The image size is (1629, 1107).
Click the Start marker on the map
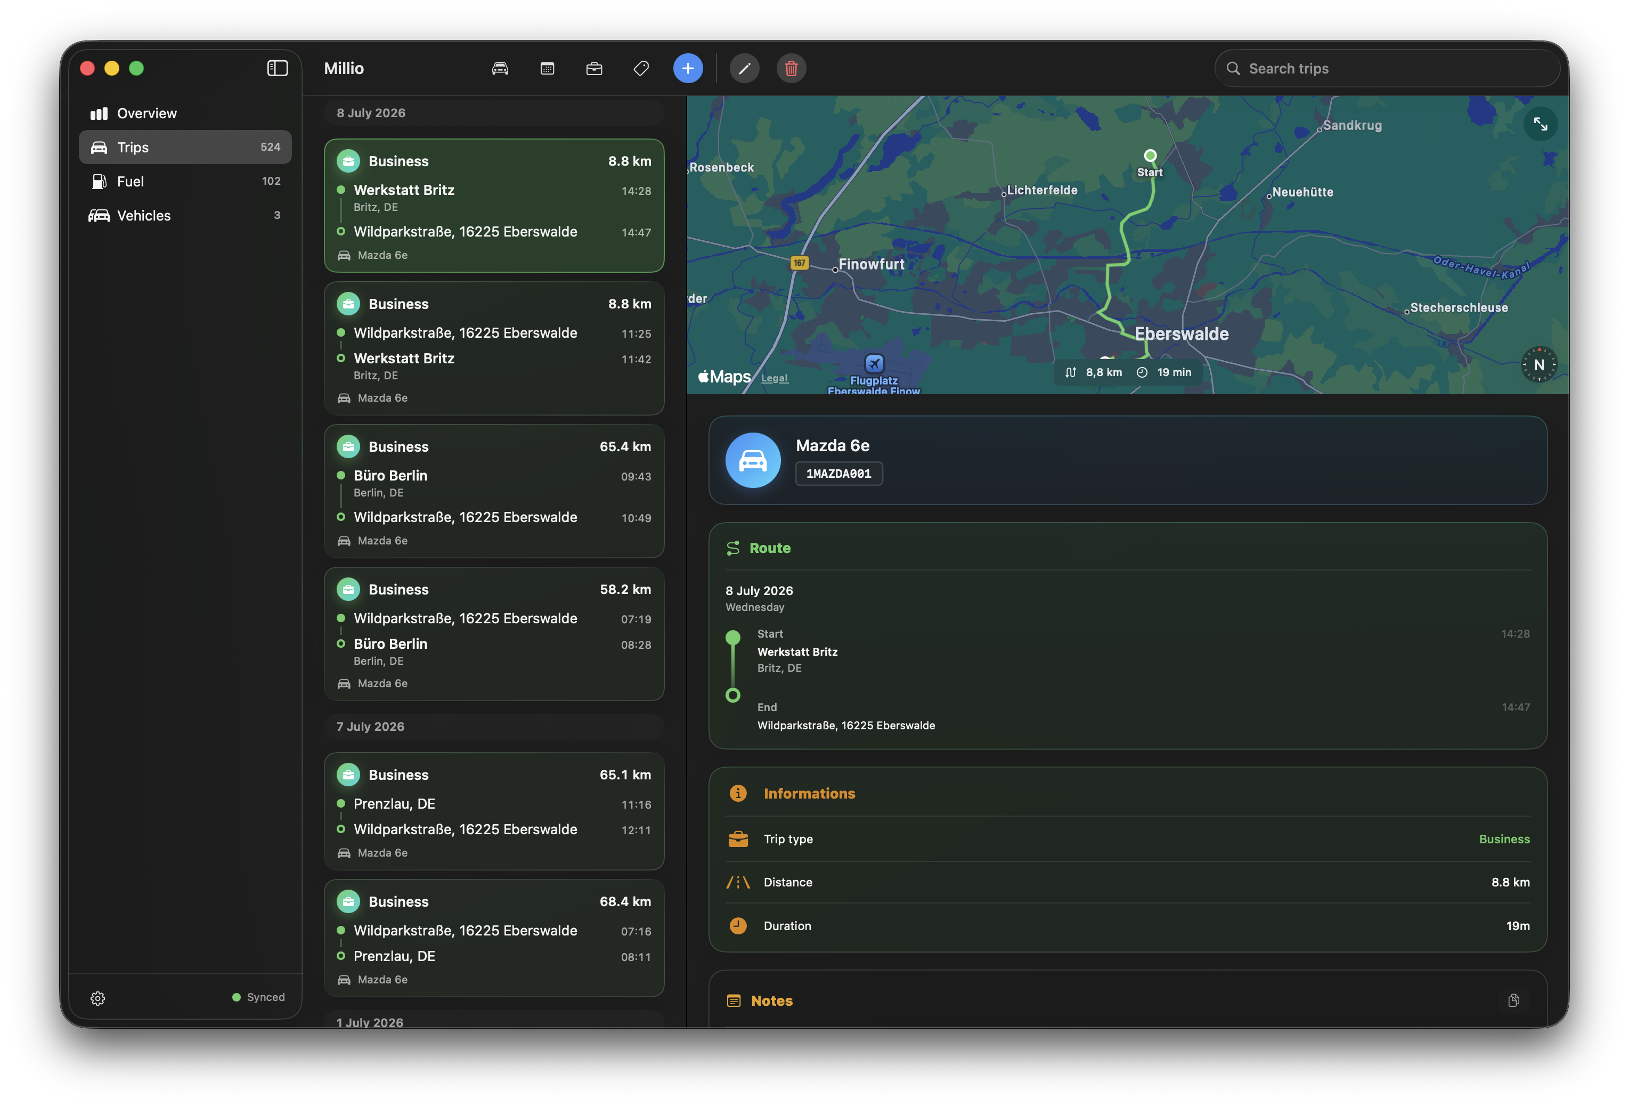[x=1150, y=156]
